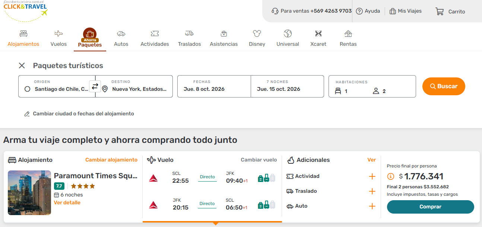The height and width of the screenshot is (227, 482).
Task: Open the Vuelos tab
Action: [x=58, y=39]
